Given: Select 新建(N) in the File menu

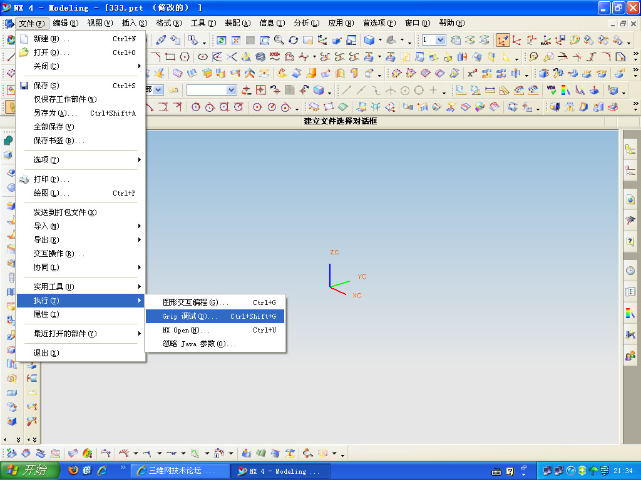Looking at the screenshot, I should pos(81,39).
